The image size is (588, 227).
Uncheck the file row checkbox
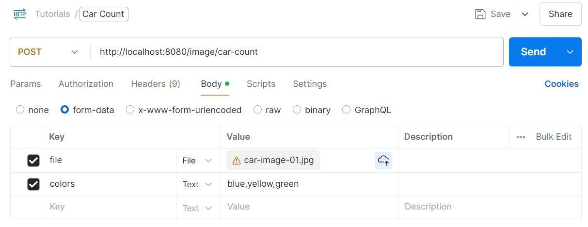click(x=33, y=161)
